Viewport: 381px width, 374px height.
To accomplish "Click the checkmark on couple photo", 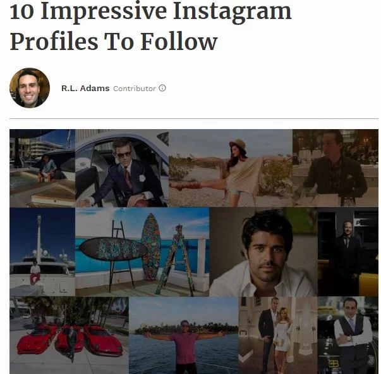I will point(246,356).
